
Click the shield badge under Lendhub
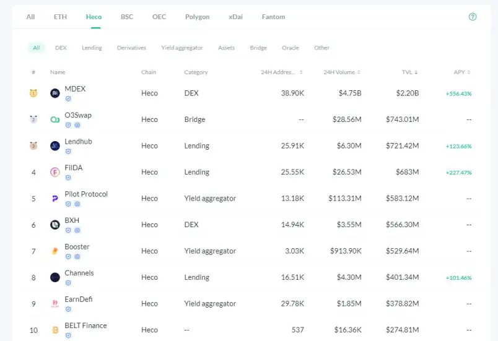point(68,151)
